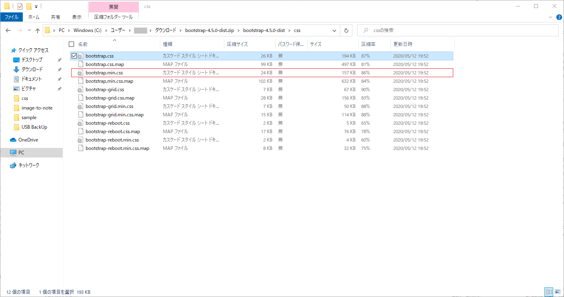The width and height of the screenshot is (564, 297).
Task: Open the ファイル menu tab
Action: (x=11, y=17)
